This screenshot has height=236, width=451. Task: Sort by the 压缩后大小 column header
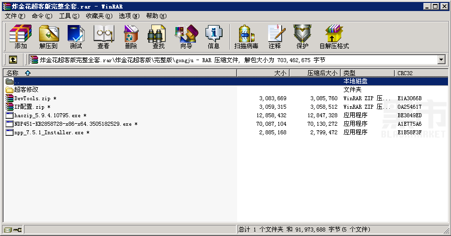[315, 73]
